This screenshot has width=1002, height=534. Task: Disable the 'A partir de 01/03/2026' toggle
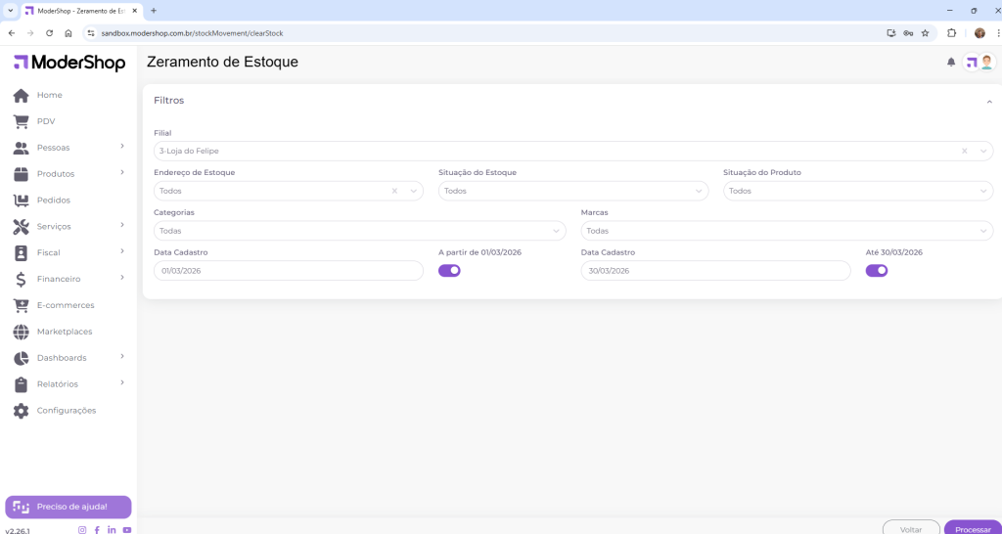pyautogui.click(x=449, y=271)
